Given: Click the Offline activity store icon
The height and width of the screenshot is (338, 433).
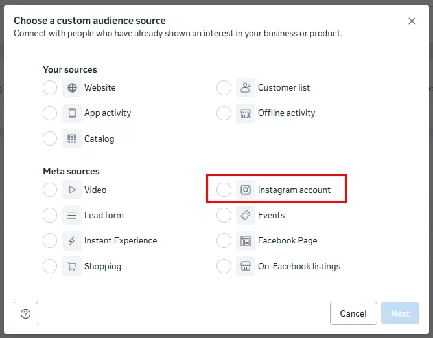Looking at the screenshot, I should [246, 113].
